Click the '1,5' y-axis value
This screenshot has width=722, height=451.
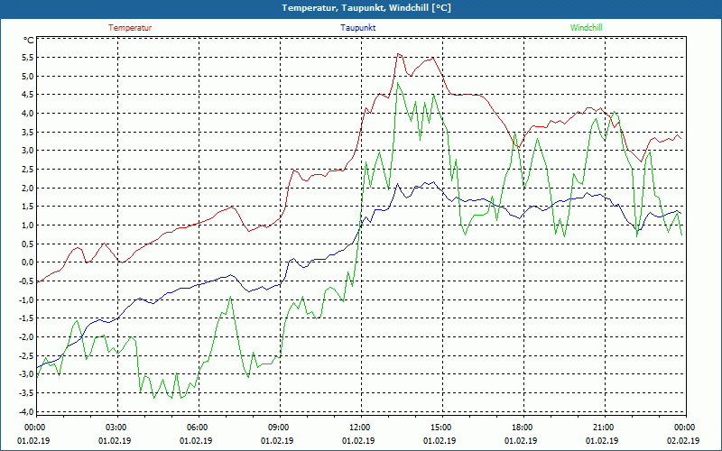coord(28,207)
